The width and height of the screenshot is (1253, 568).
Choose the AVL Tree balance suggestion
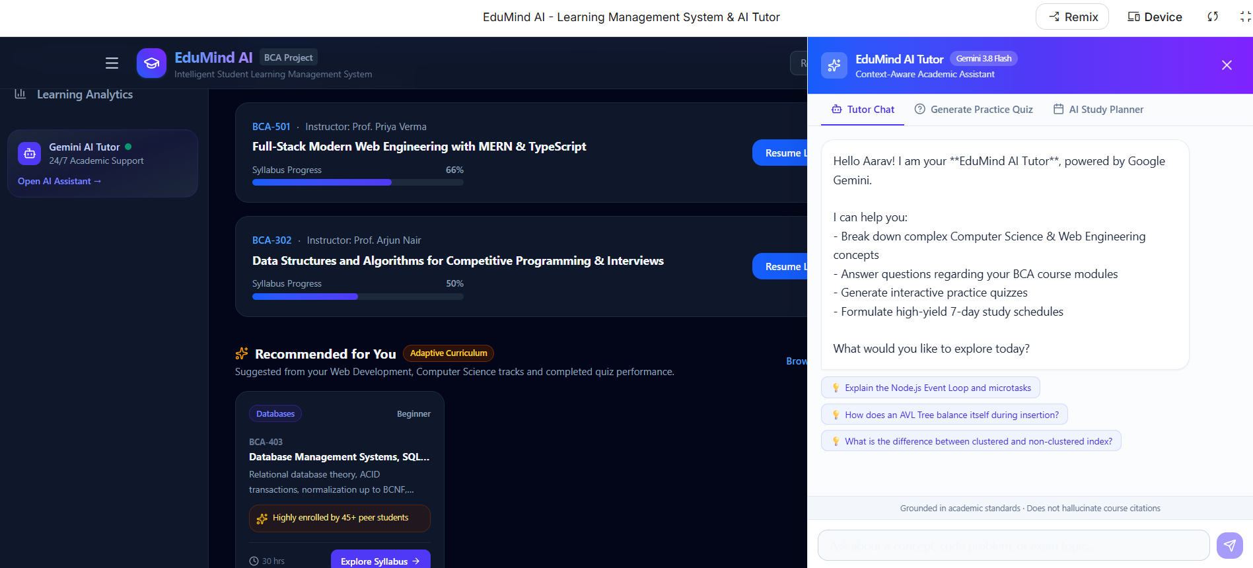tap(945, 415)
